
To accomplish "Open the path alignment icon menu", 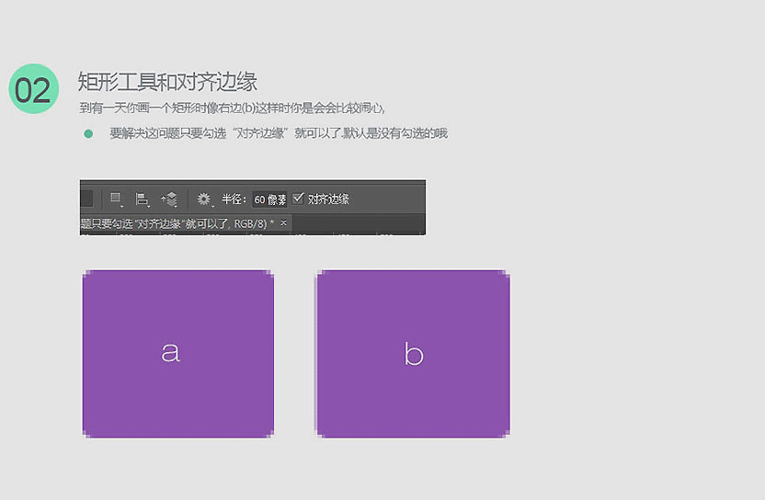I will click(142, 199).
